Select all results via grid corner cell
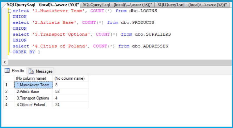The image size is (233, 128). [8, 78]
